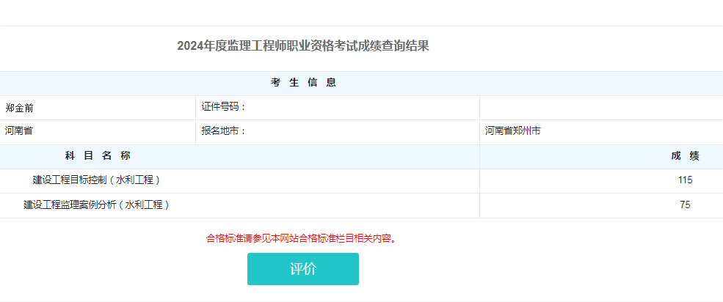Click the 考生信息 section header
723x302 pixels.
click(x=302, y=83)
